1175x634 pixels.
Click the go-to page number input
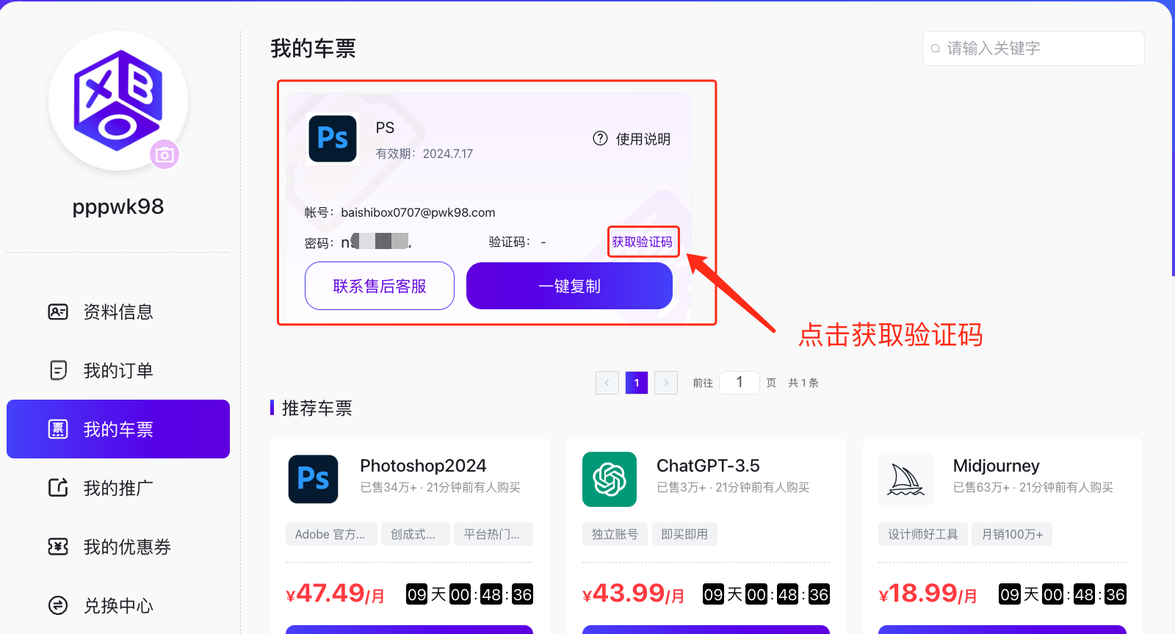point(740,382)
